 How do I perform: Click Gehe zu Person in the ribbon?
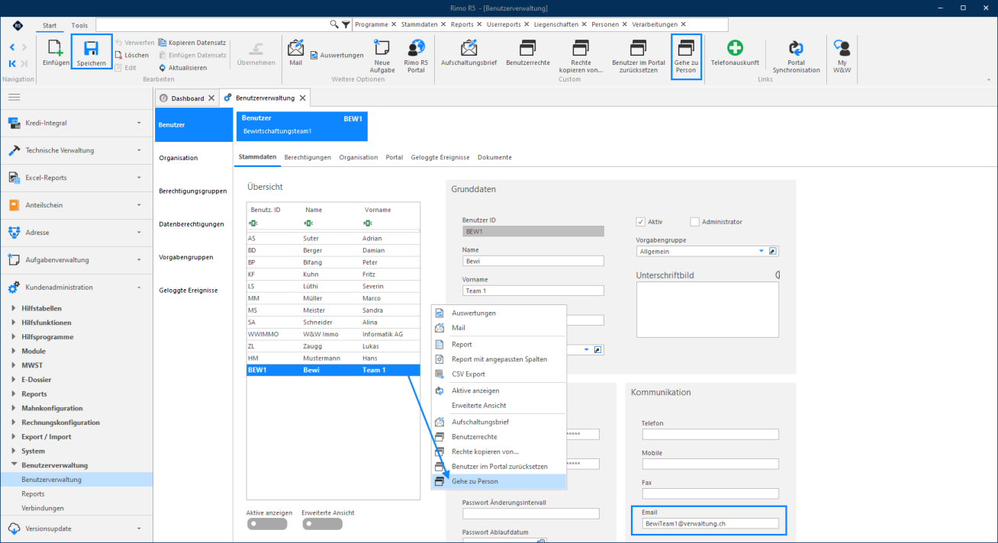pyautogui.click(x=686, y=56)
